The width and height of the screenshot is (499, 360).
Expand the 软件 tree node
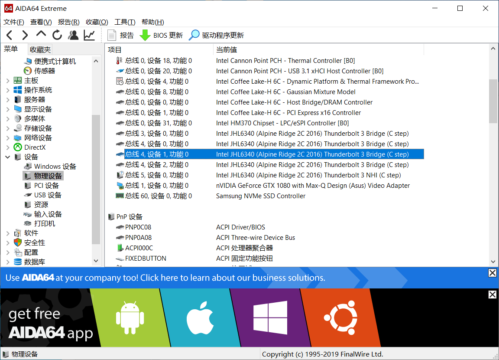[x=8, y=233]
